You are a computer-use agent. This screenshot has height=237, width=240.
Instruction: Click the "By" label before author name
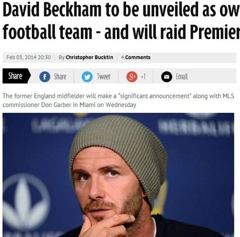(x=62, y=57)
